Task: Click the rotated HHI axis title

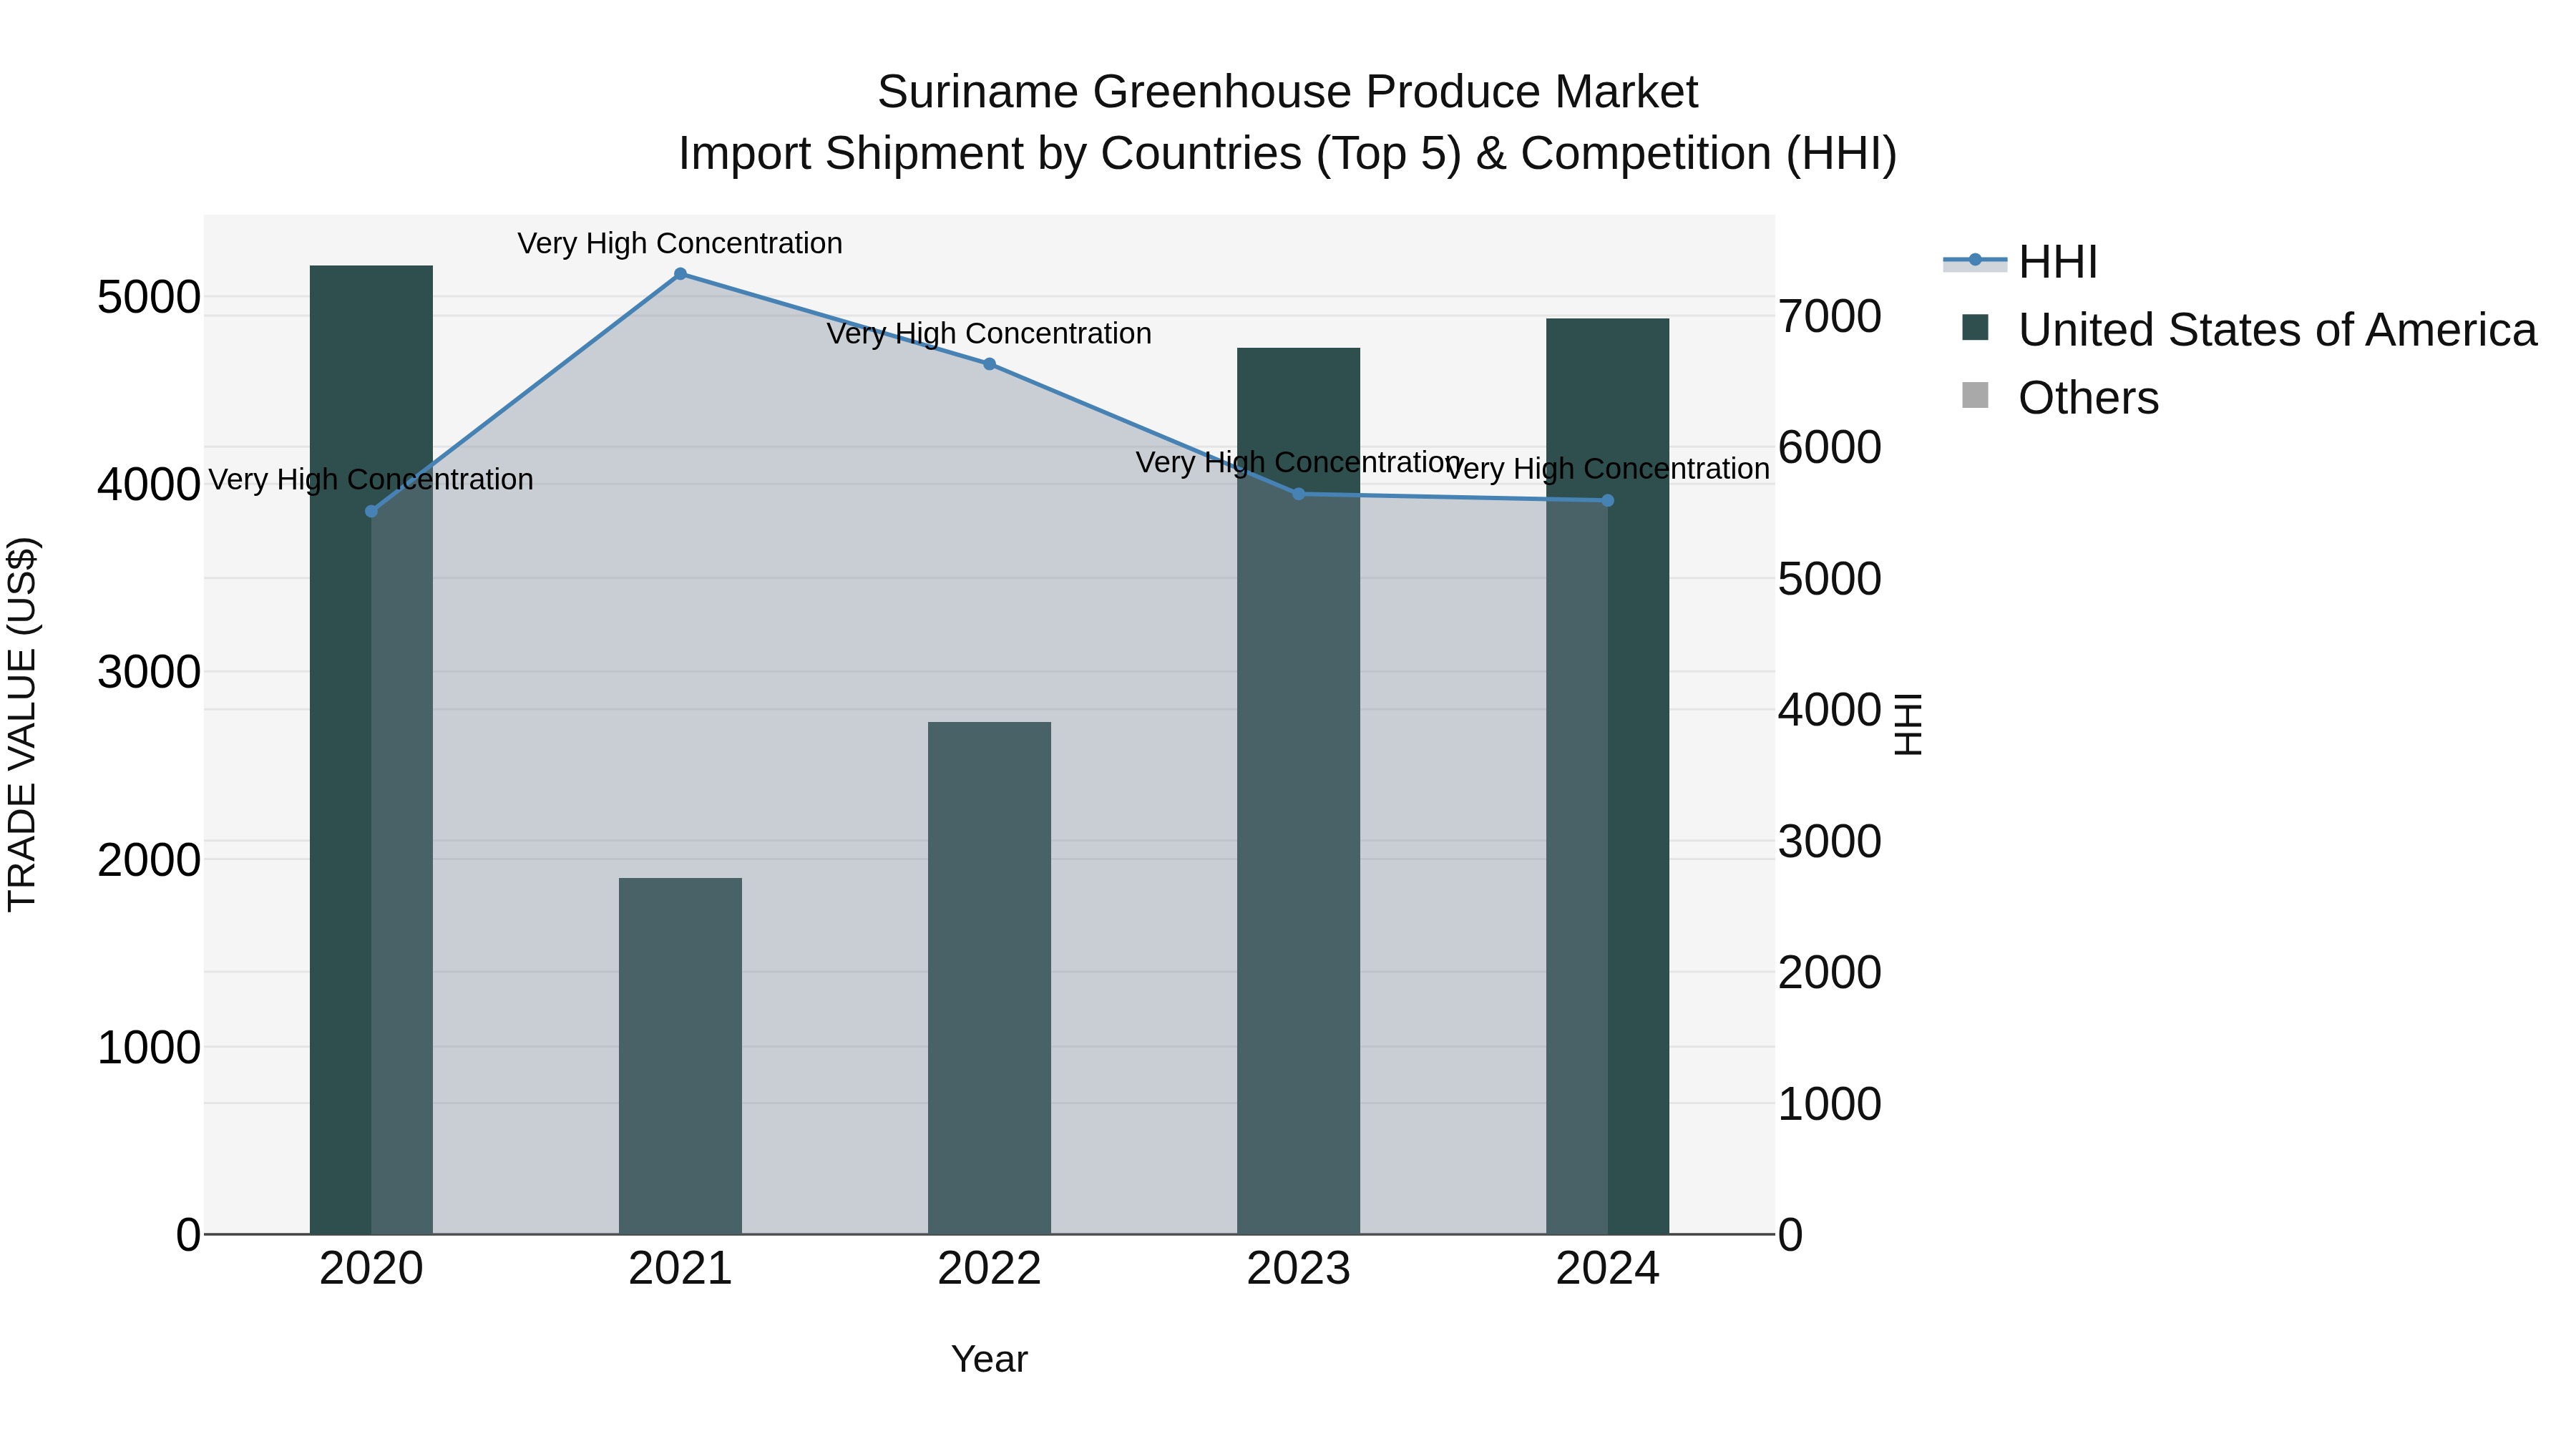Action: (x=1908, y=724)
